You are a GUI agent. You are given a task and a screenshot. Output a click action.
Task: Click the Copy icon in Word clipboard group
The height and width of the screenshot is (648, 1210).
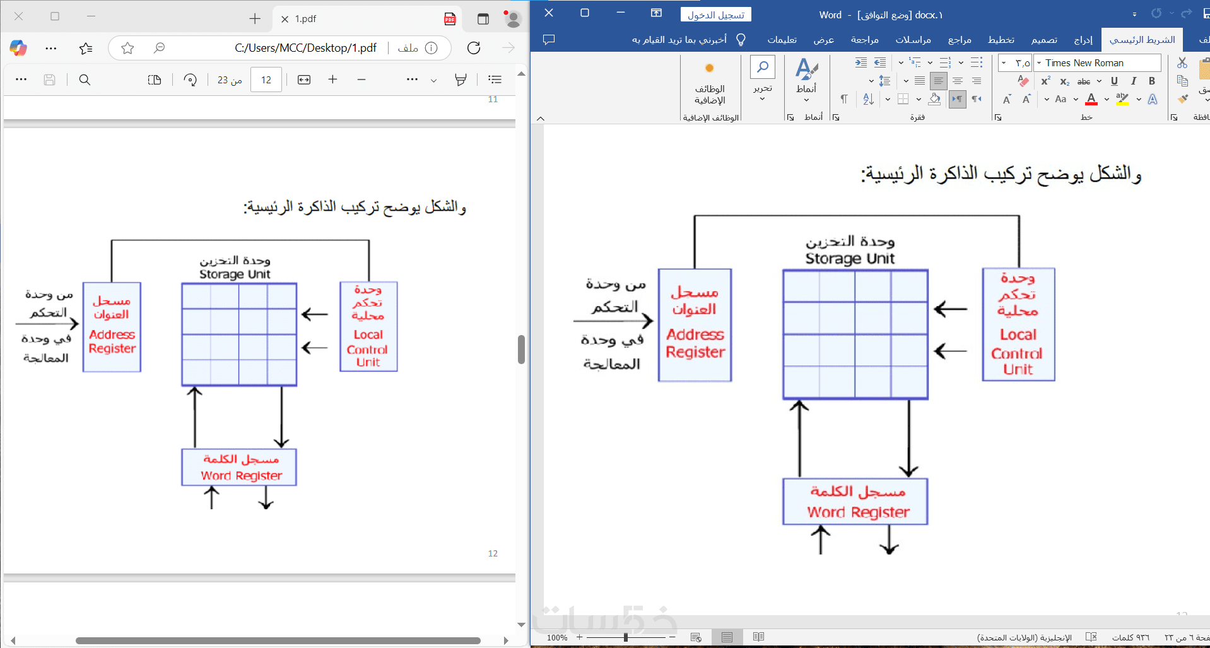pos(1182,81)
